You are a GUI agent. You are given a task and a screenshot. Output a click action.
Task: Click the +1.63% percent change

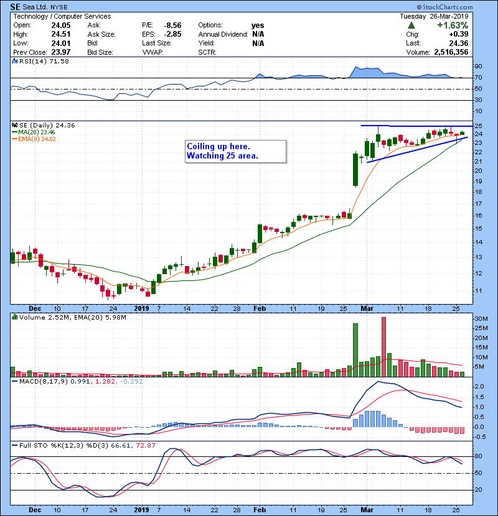click(x=453, y=25)
